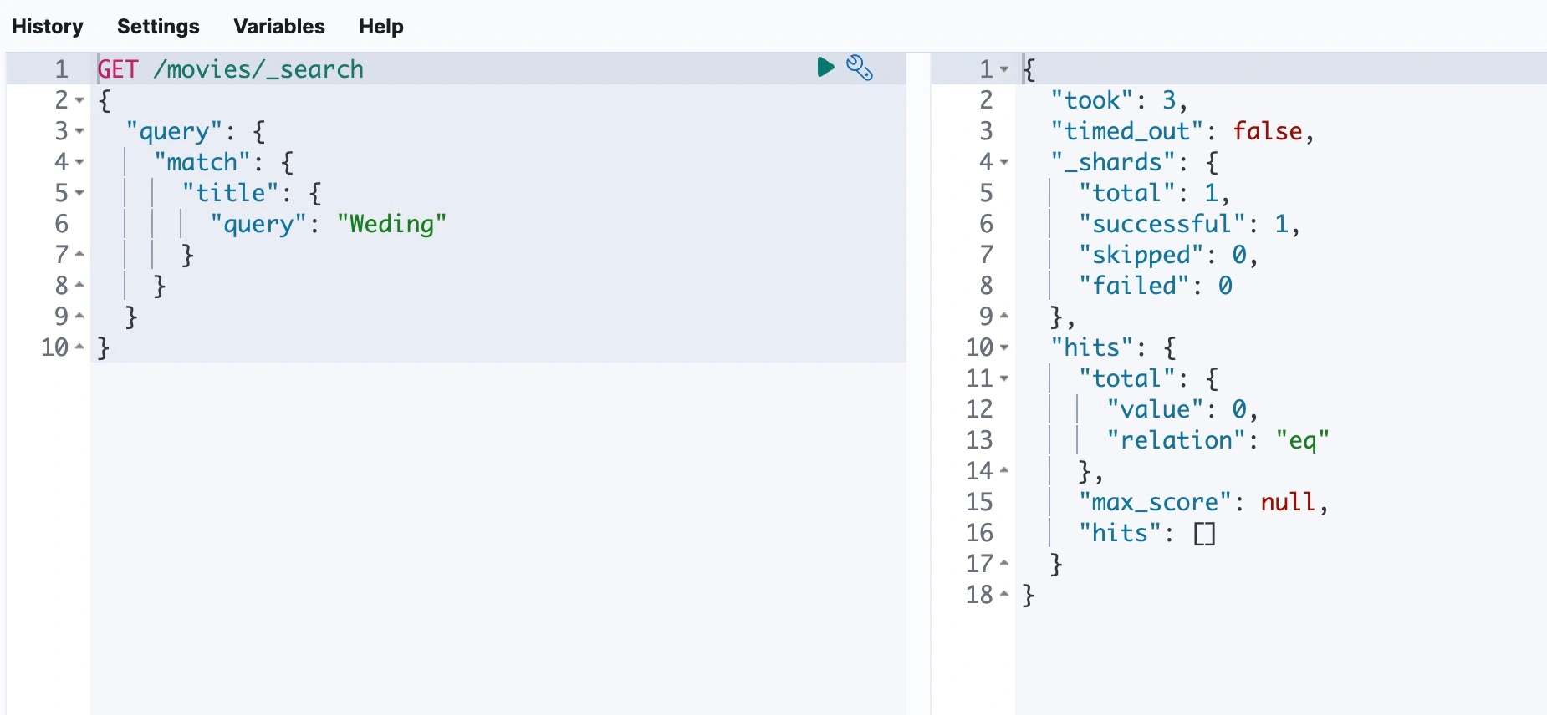
Task: Collapse the request body at line 2
Action: click(x=79, y=100)
